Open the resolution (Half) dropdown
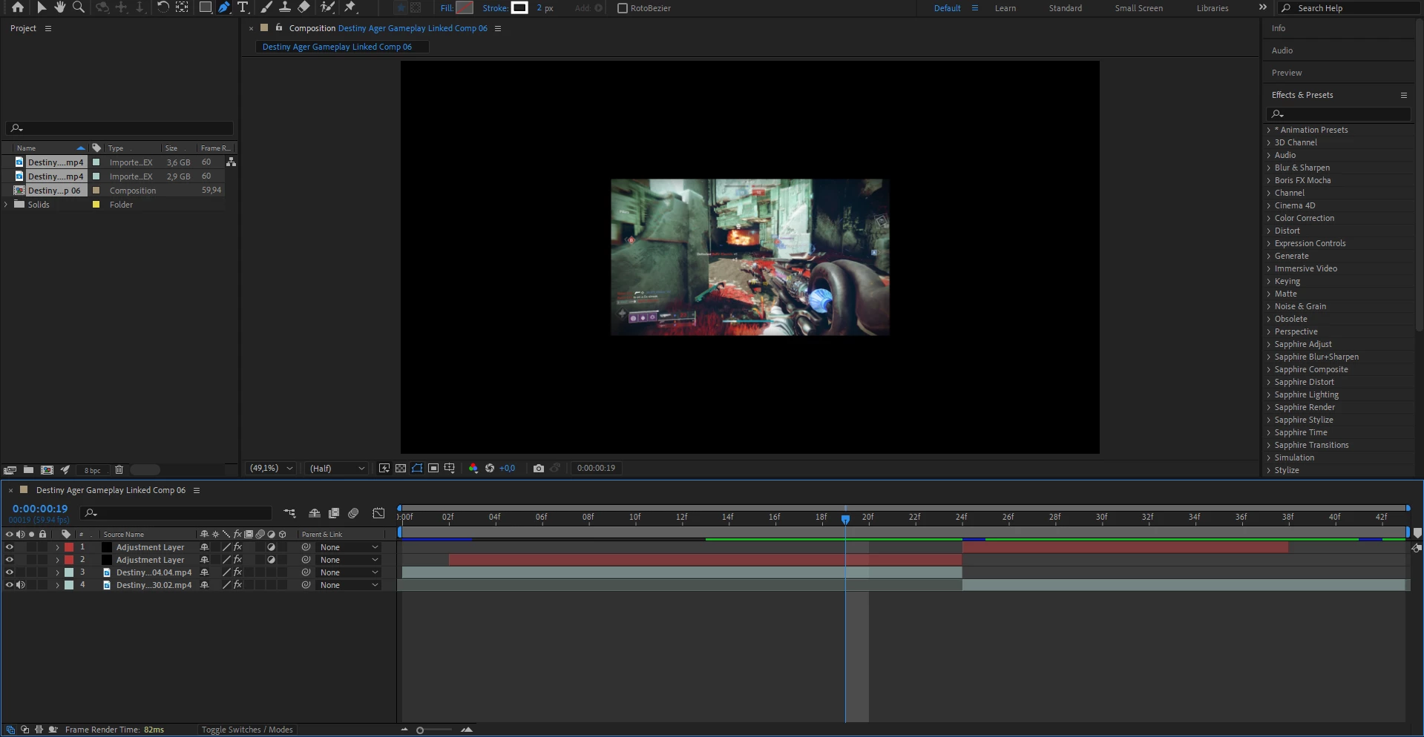Image resolution: width=1424 pixels, height=737 pixels. [x=337, y=469]
